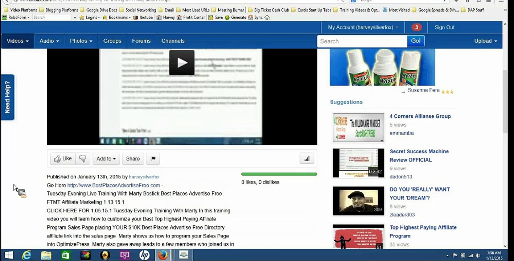The width and height of the screenshot is (514, 261).
Task: Like the video with the thumbs-up button
Action: point(63,158)
